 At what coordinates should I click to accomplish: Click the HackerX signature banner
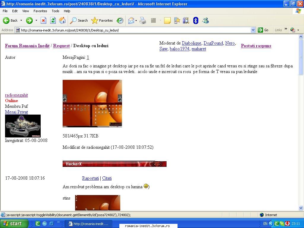(x=115, y=164)
